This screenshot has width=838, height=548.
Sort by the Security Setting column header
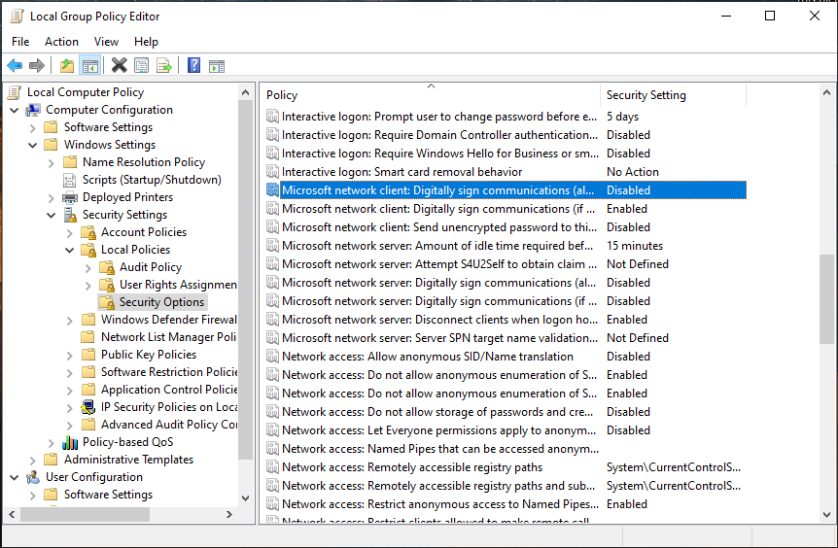tap(673, 95)
